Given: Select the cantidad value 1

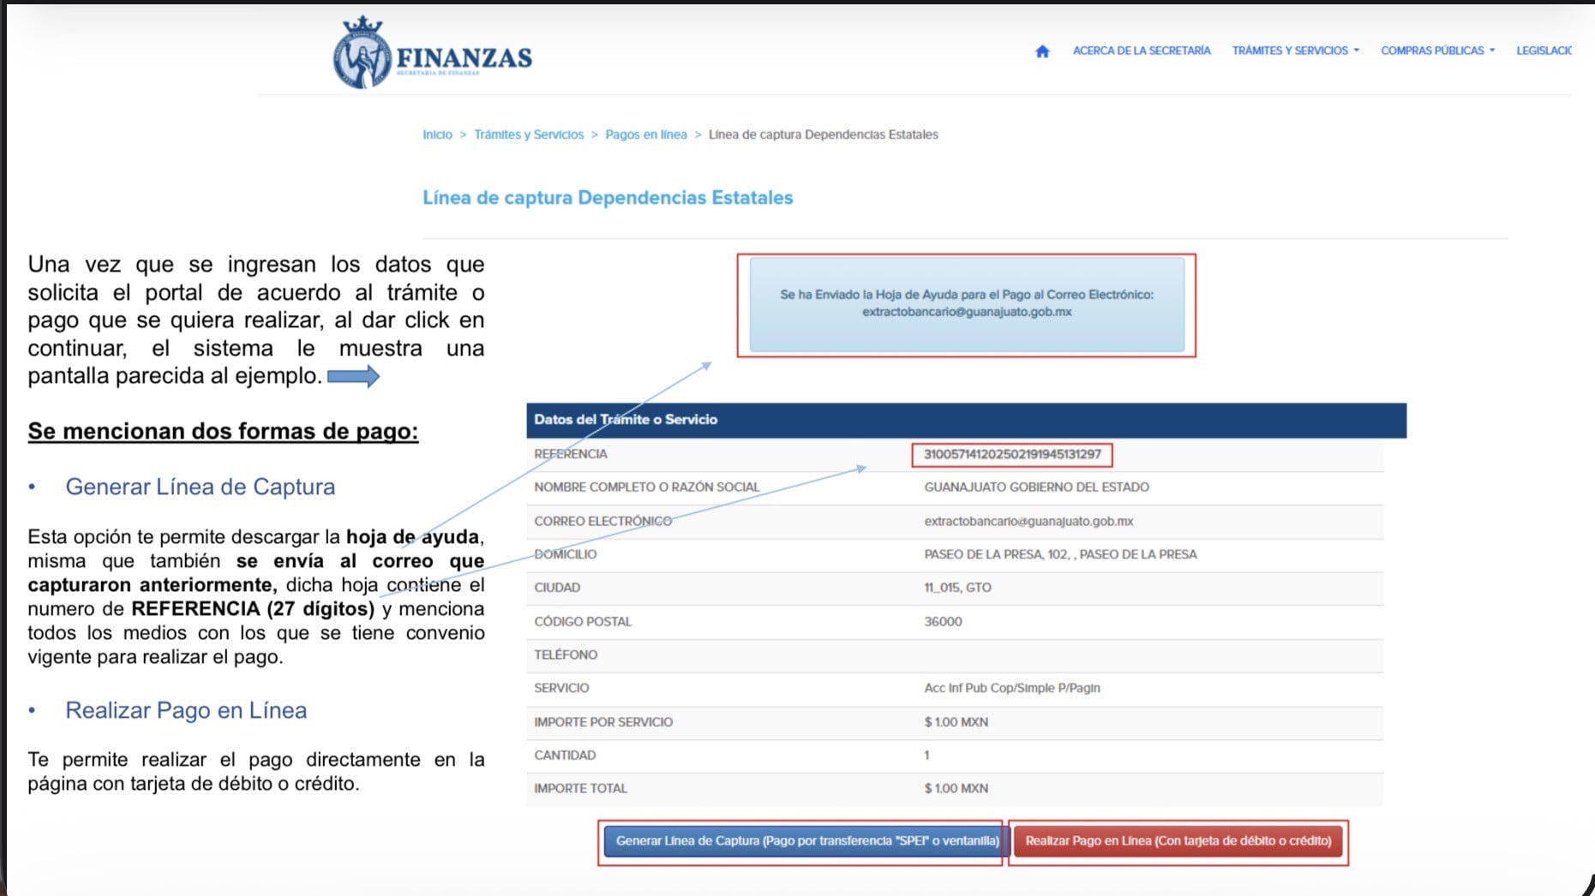Looking at the screenshot, I should (926, 756).
